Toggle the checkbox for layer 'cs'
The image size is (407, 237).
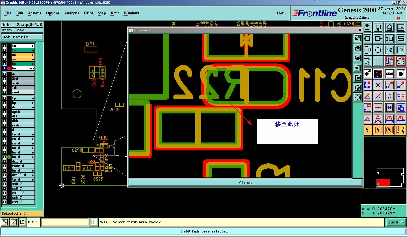[5, 55]
